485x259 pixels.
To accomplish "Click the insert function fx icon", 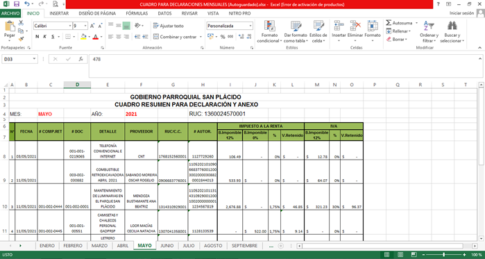I will (81, 59).
